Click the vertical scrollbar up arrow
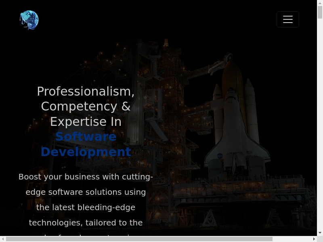 [x=320, y=3]
